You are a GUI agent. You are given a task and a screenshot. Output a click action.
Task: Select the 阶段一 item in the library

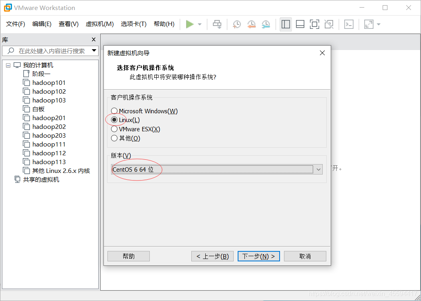42,74
